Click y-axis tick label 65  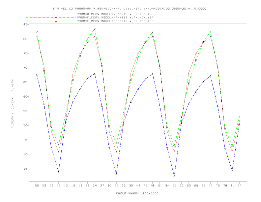[x=25, y=82]
